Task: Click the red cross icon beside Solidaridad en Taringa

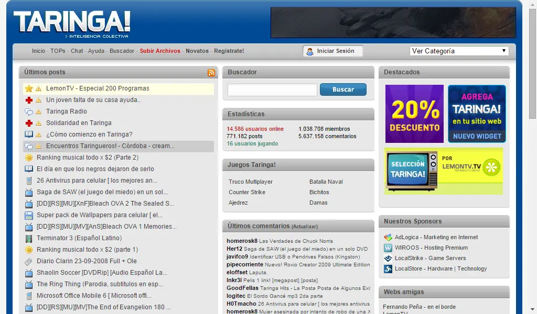Action: coord(29,123)
